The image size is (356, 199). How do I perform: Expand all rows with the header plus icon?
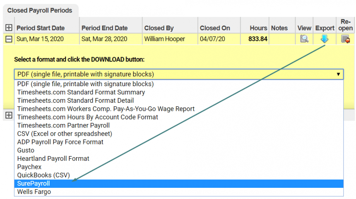coord(9,28)
